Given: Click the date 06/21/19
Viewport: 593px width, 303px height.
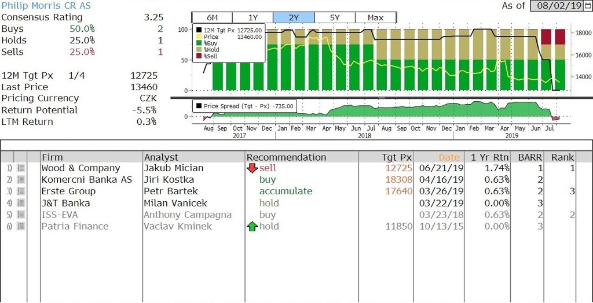Looking at the screenshot, I should [x=441, y=168].
